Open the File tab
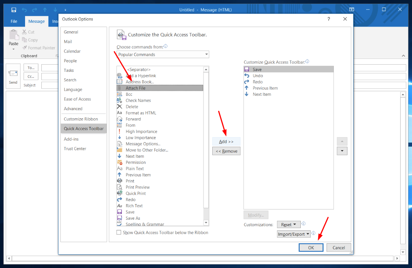The height and width of the screenshot is (268, 412). 14,21
